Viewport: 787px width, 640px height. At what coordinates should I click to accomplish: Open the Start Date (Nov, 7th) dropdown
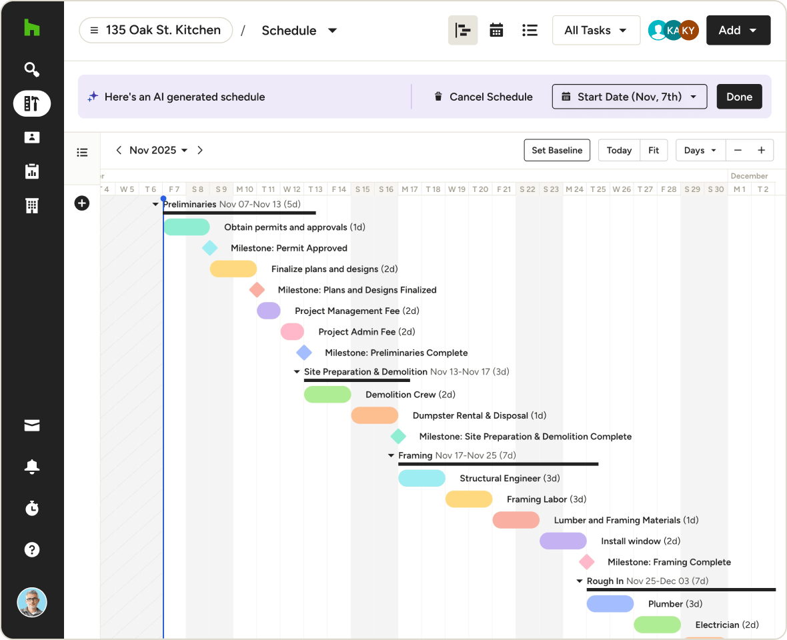pos(628,97)
